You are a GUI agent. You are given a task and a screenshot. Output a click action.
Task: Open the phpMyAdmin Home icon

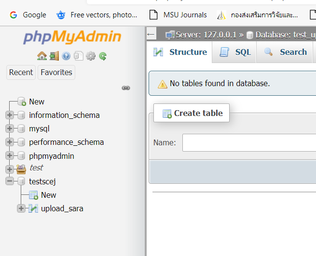[42, 56]
